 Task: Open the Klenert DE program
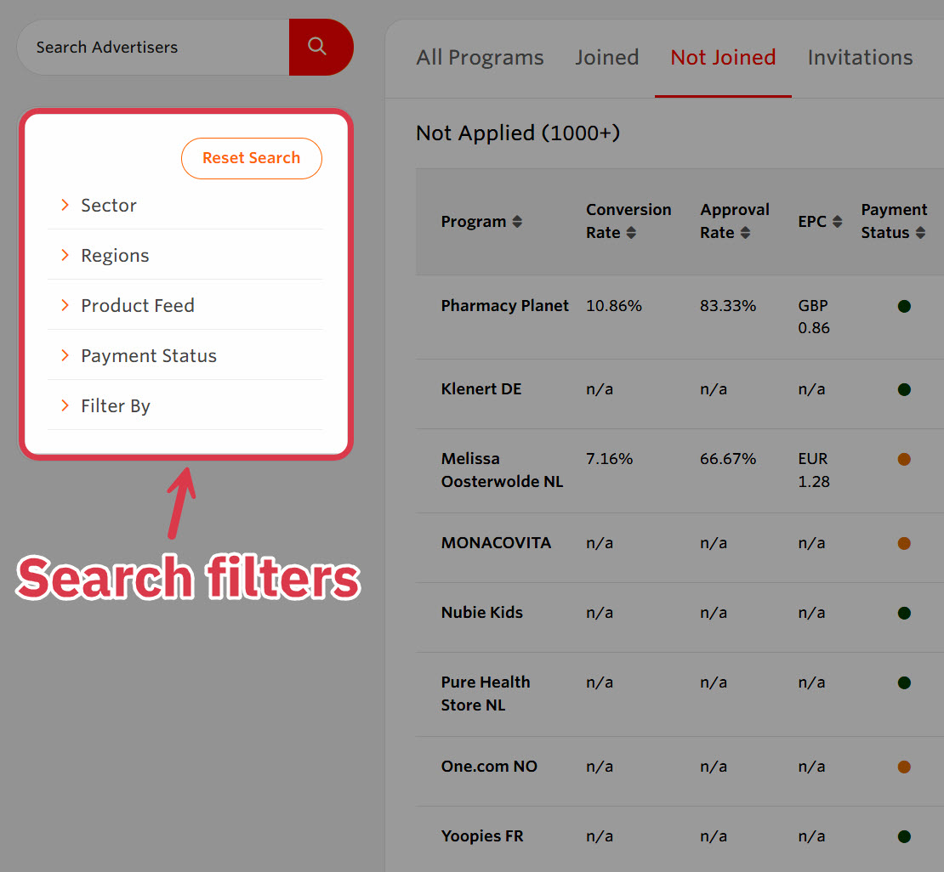(x=481, y=389)
